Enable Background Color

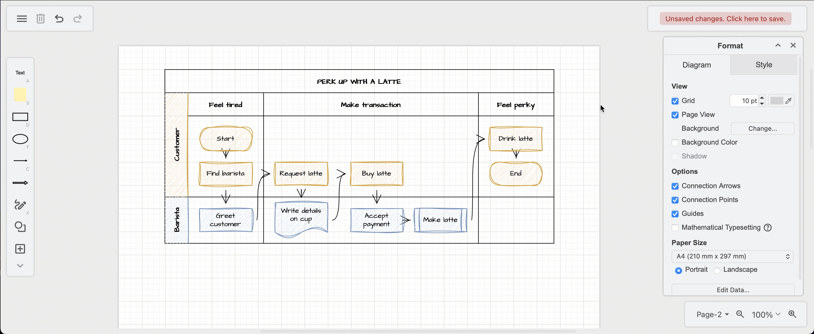675,142
